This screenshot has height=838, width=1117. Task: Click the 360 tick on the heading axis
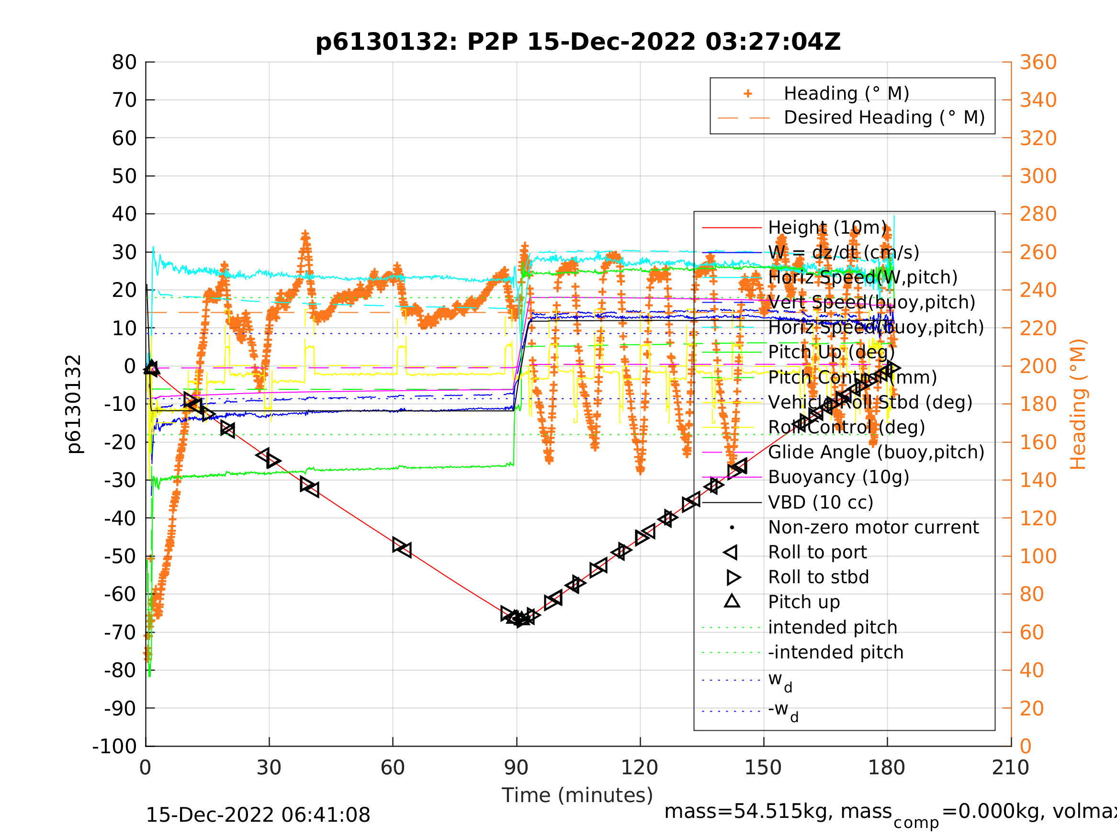1038,63
